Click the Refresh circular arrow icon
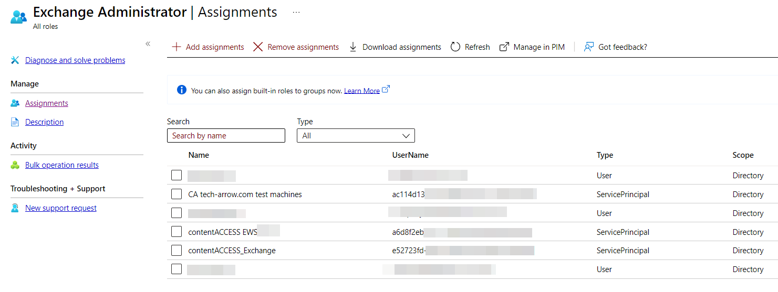 click(455, 47)
